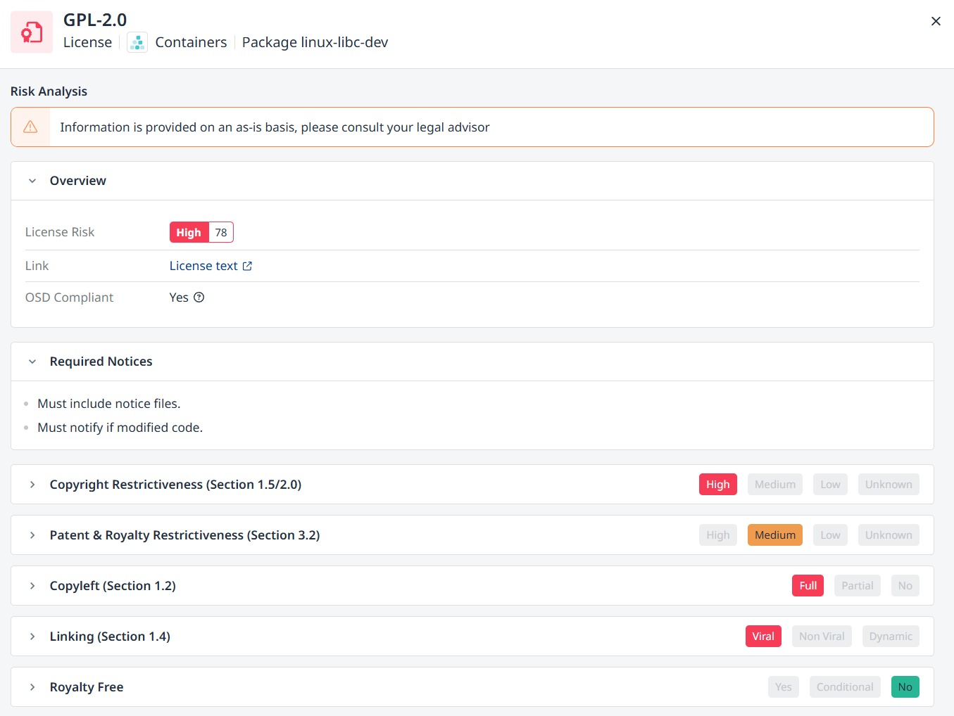Click the High 78 license risk badge

[201, 233]
